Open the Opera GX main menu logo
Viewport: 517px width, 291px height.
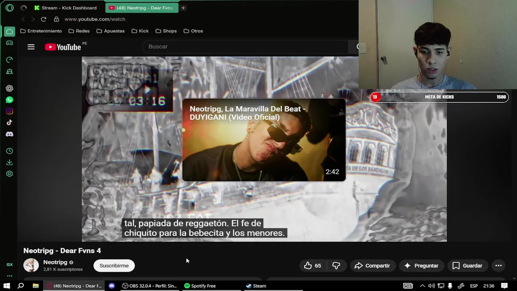point(10,8)
